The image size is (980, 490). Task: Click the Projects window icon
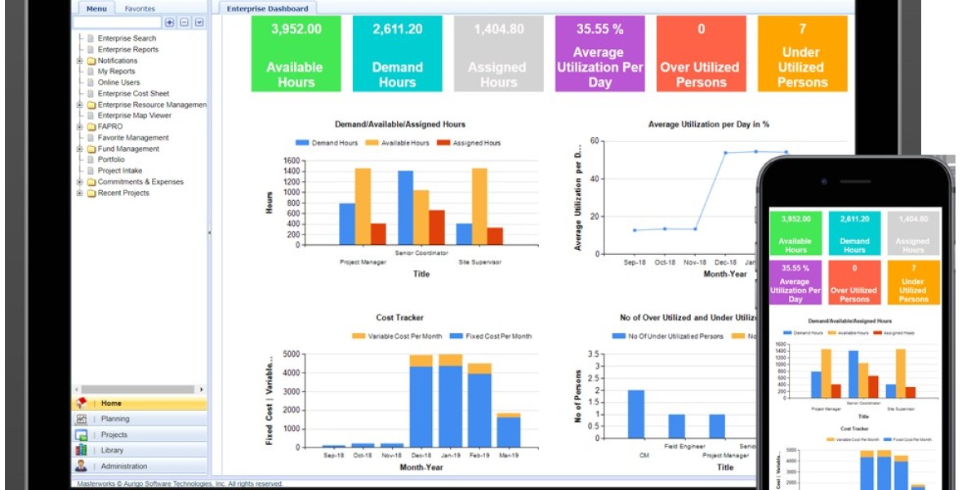(x=81, y=434)
